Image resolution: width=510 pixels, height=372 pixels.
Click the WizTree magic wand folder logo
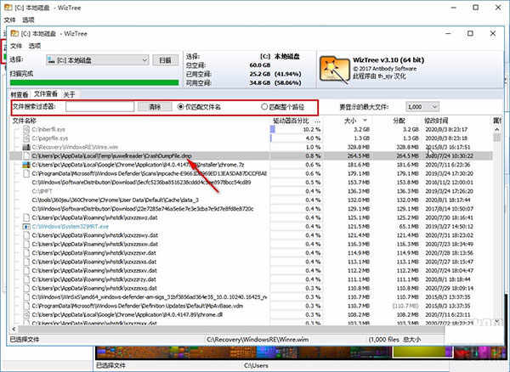(334, 69)
